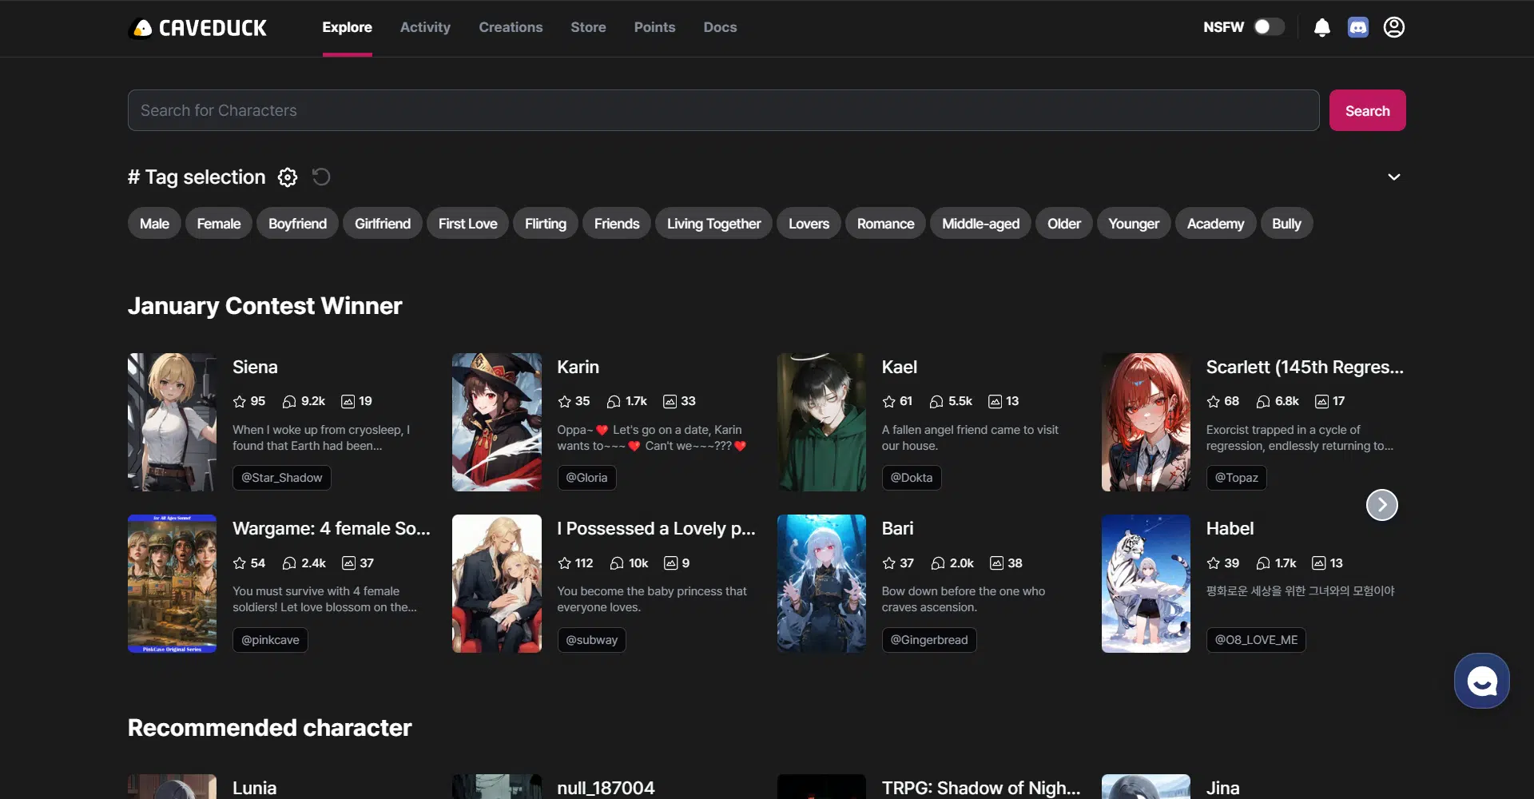Reset tags with the refresh icon
Screen dimensions: 1534x799
click(x=321, y=177)
